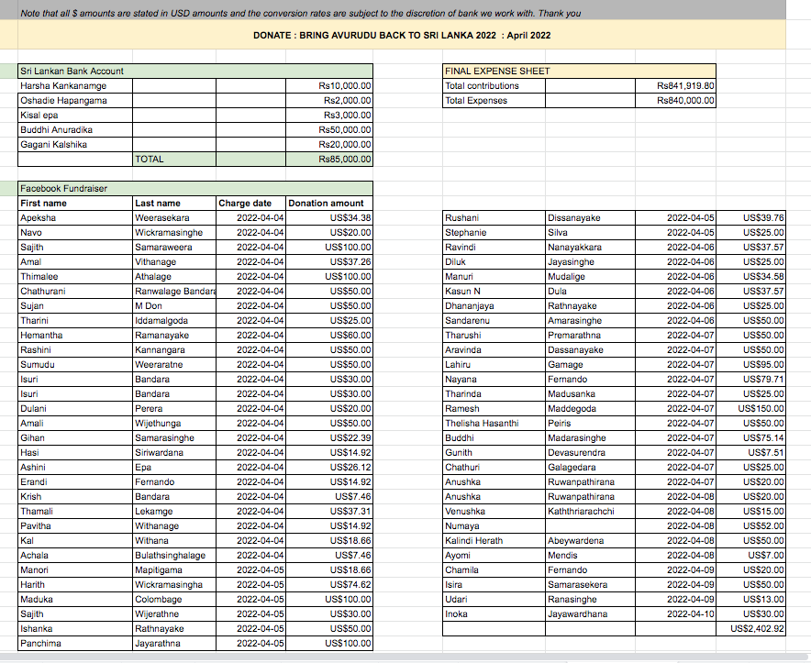Select the 'Nanayakkara' last name cell
The width and height of the screenshot is (811, 663).
pyautogui.click(x=590, y=248)
